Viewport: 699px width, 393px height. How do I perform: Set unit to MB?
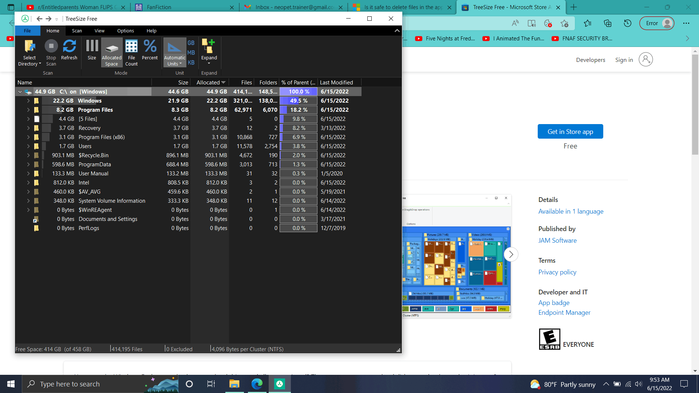(191, 53)
